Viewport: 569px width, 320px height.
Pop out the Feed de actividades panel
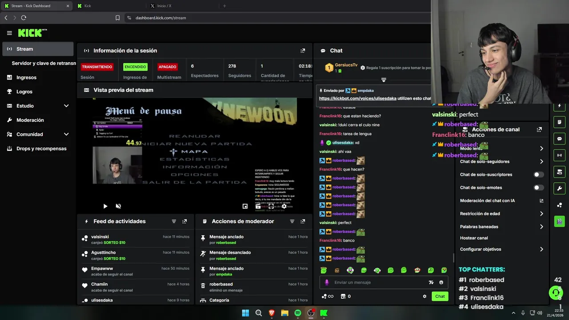(184, 221)
